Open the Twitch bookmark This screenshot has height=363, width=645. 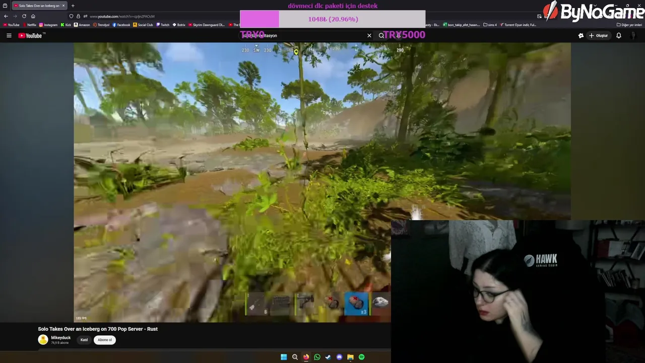pos(163,25)
